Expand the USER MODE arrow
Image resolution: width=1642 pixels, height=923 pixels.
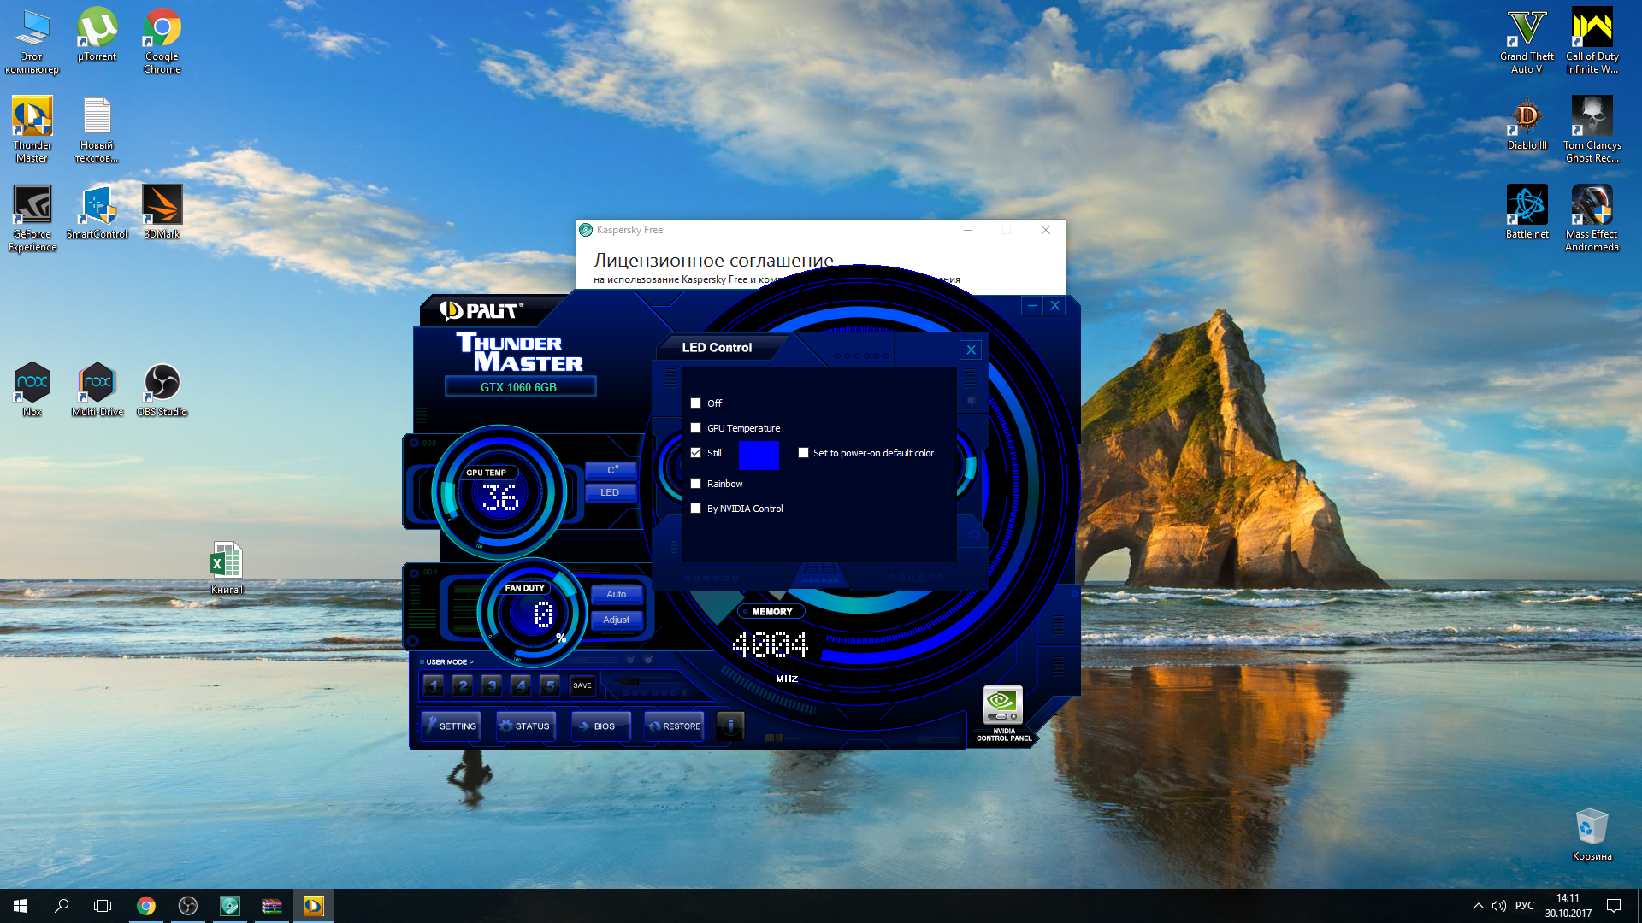pyautogui.click(x=470, y=662)
